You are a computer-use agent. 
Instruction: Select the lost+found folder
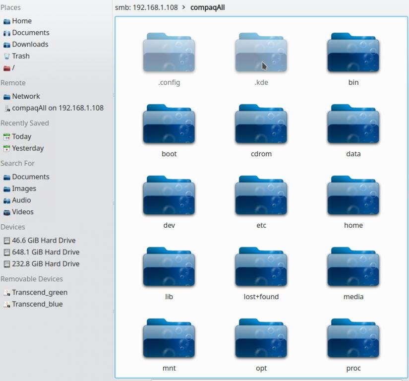(261, 268)
